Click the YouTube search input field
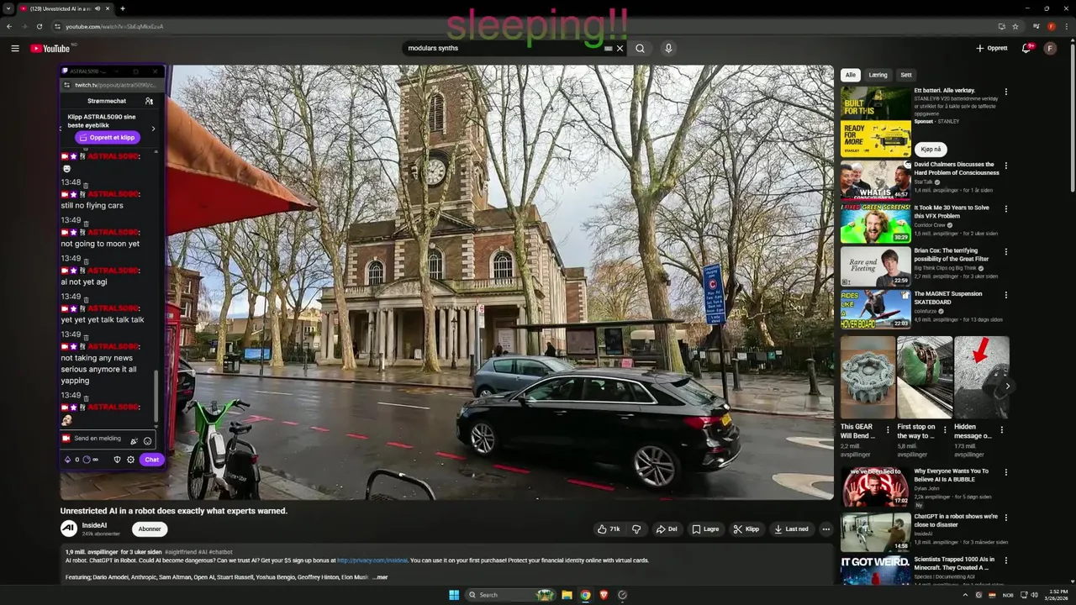The height and width of the screenshot is (605, 1076). pos(504,48)
